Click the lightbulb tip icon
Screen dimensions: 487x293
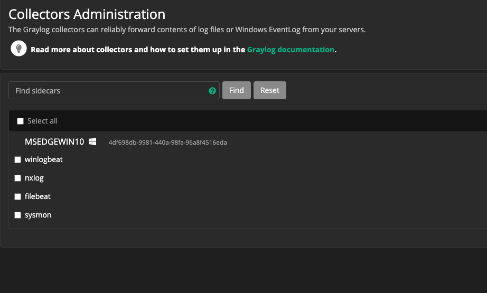[x=18, y=49]
